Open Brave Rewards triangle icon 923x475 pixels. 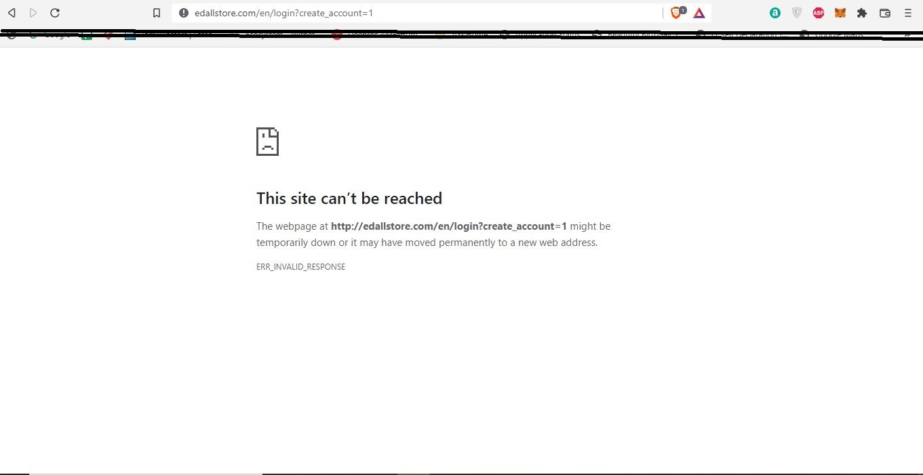point(699,13)
